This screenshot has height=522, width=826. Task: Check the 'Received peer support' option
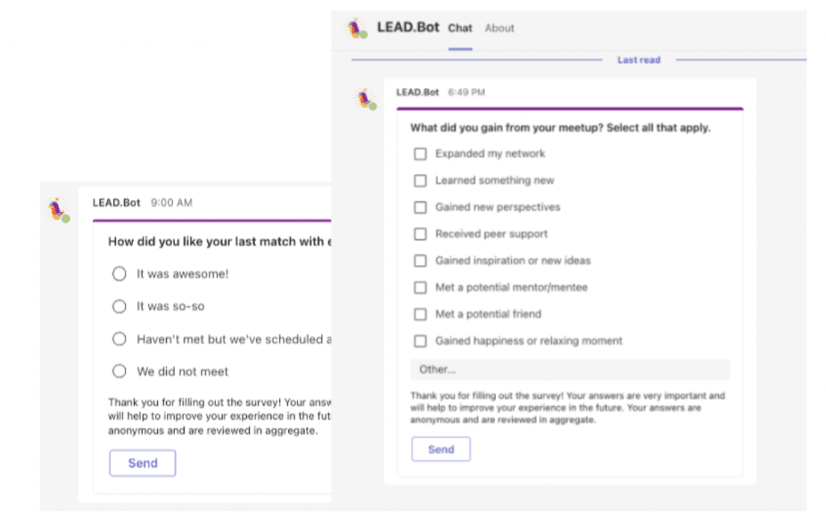420,233
